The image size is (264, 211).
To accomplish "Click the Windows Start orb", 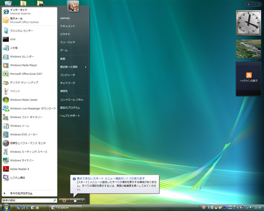I will click(x=6, y=207).
